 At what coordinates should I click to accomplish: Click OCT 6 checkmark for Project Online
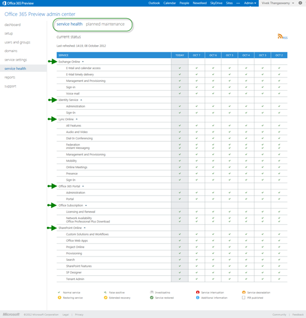[213, 247]
